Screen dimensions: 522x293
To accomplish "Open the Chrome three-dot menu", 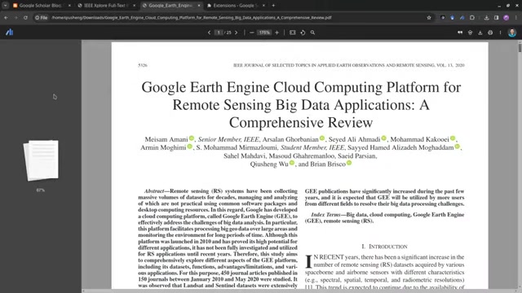I will tap(516, 18).
